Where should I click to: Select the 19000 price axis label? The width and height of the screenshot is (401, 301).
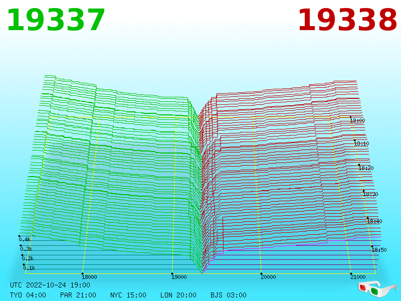pyautogui.click(x=179, y=277)
